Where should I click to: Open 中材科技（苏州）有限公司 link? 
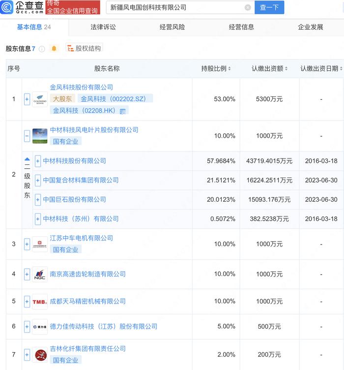coord(81,219)
